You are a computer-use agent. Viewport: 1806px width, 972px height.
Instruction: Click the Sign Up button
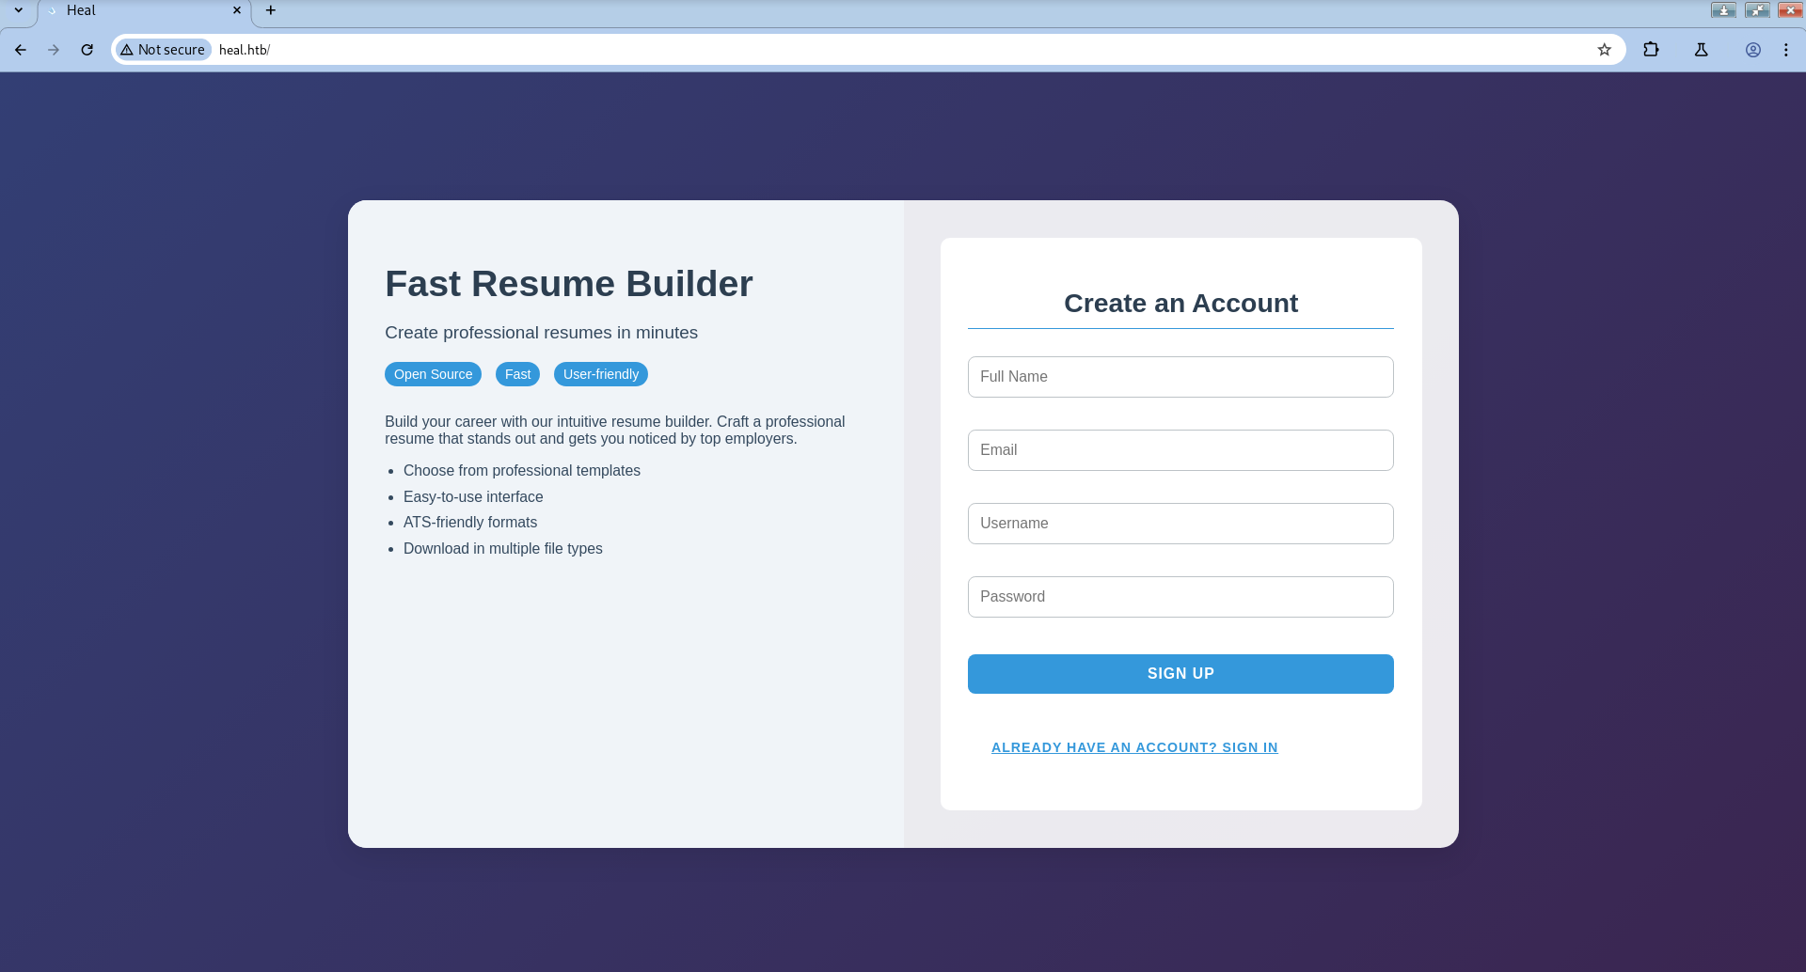point(1180,673)
